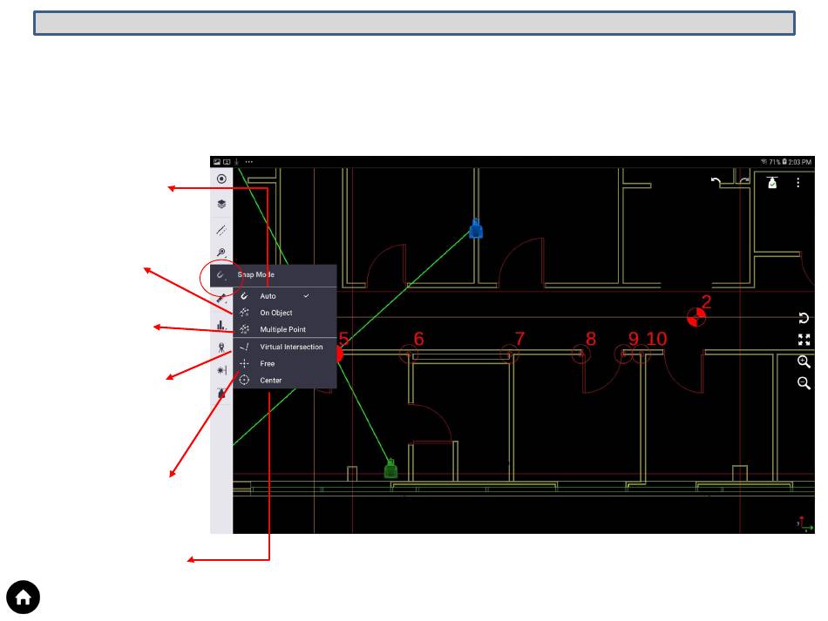Redo the action with top arrow
Image resolution: width=828 pixels, height=621 pixels.
[744, 181]
